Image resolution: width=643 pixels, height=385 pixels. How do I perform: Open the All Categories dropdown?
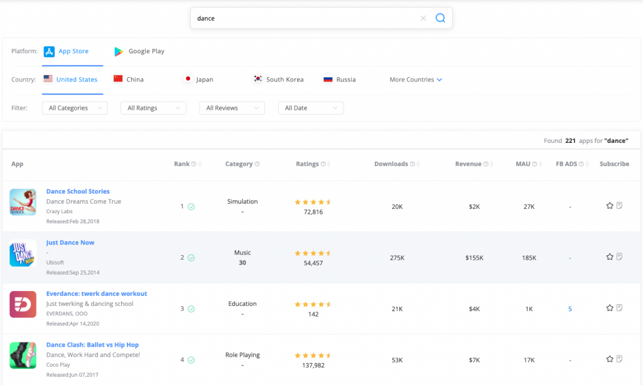click(75, 108)
